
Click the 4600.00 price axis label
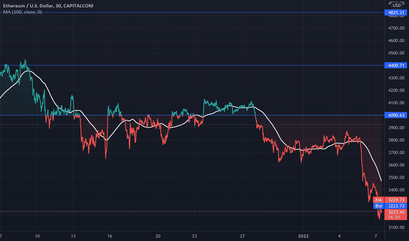396,41
